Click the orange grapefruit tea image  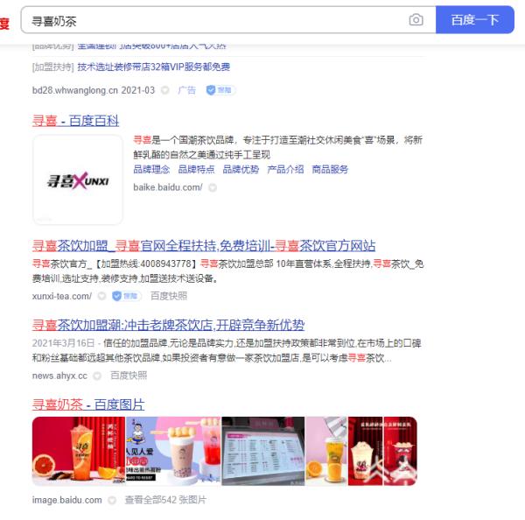tap(79, 451)
